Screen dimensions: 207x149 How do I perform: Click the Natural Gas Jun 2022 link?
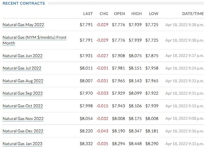(x=23, y=56)
